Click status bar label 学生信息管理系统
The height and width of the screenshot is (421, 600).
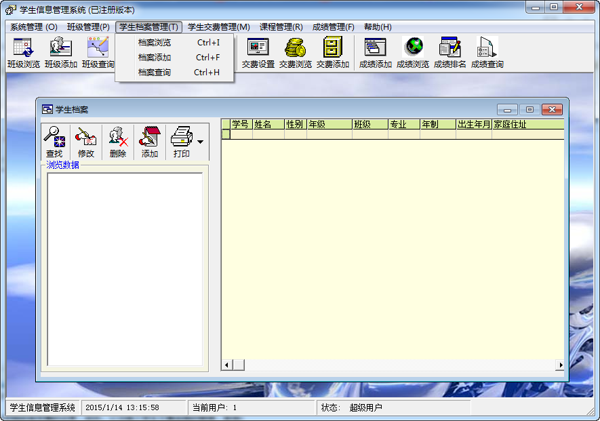point(42,407)
